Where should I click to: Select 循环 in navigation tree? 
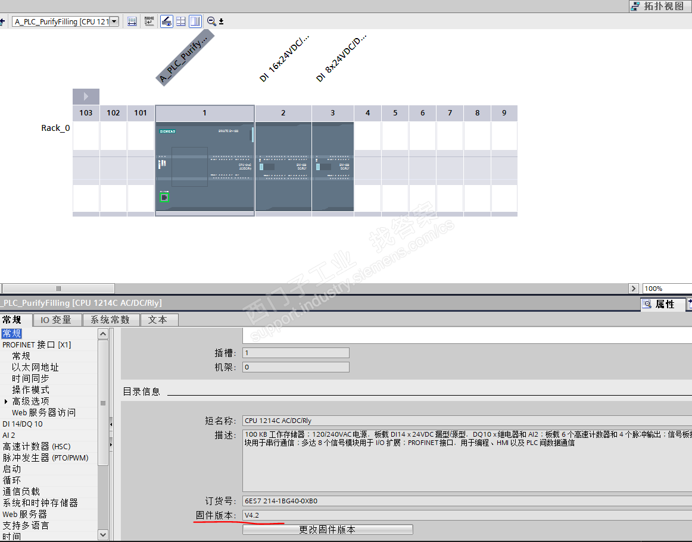coord(11,480)
